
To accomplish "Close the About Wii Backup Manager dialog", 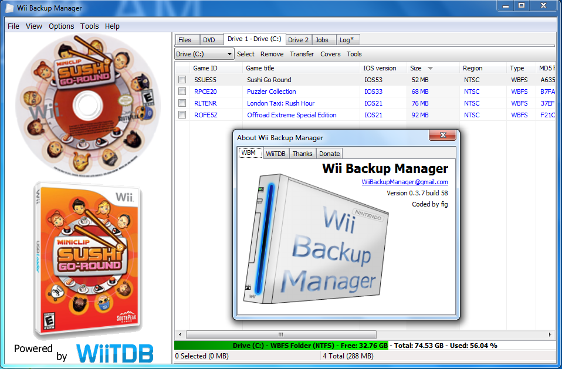I will pos(443,135).
